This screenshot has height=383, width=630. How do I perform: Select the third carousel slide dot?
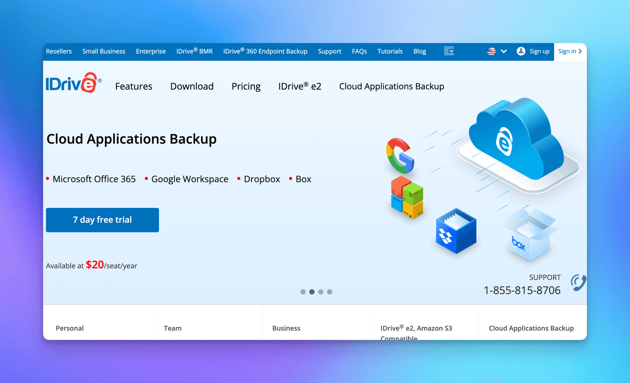click(321, 292)
